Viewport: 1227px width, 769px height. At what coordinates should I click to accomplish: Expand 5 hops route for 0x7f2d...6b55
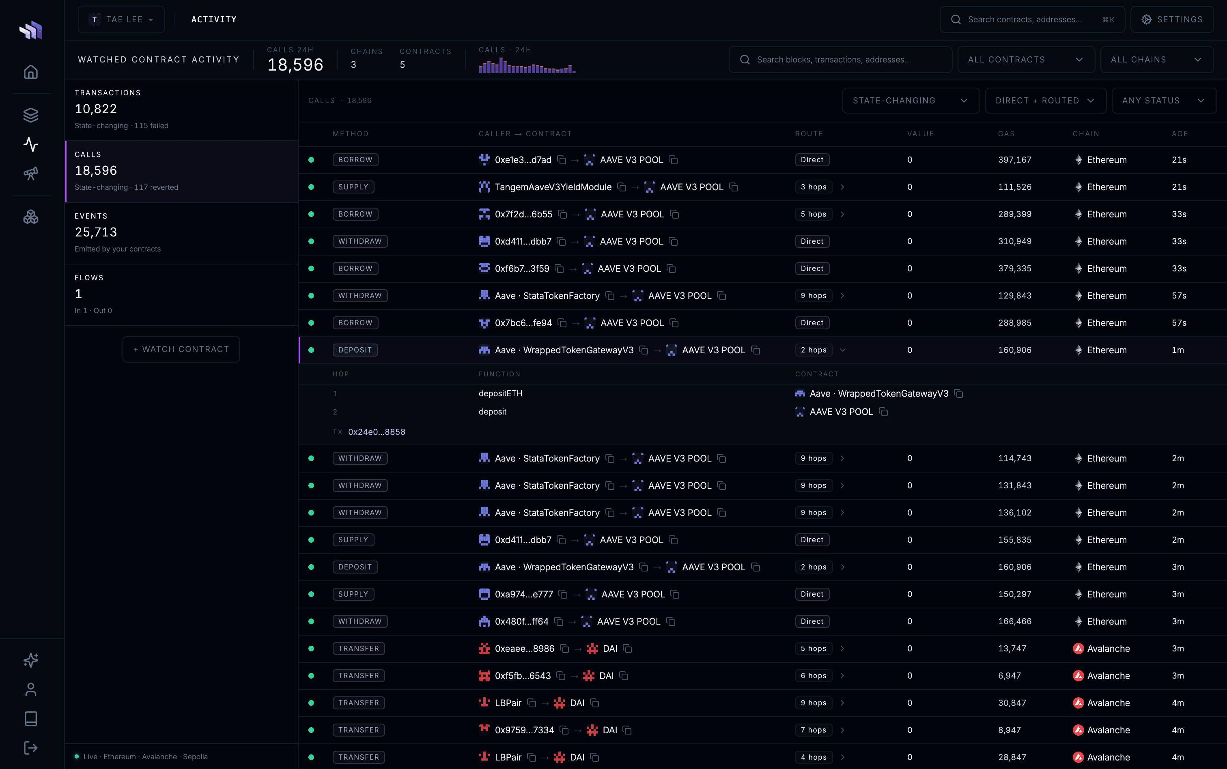(x=842, y=214)
